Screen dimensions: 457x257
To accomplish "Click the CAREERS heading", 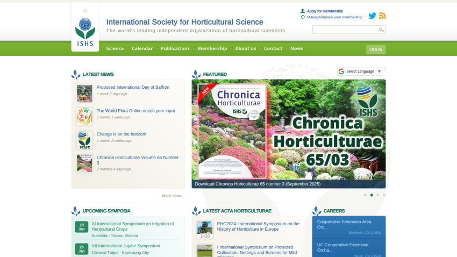I will click(334, 211).
